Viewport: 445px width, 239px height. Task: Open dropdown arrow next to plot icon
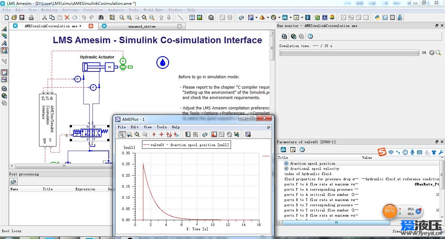[256, 18]
